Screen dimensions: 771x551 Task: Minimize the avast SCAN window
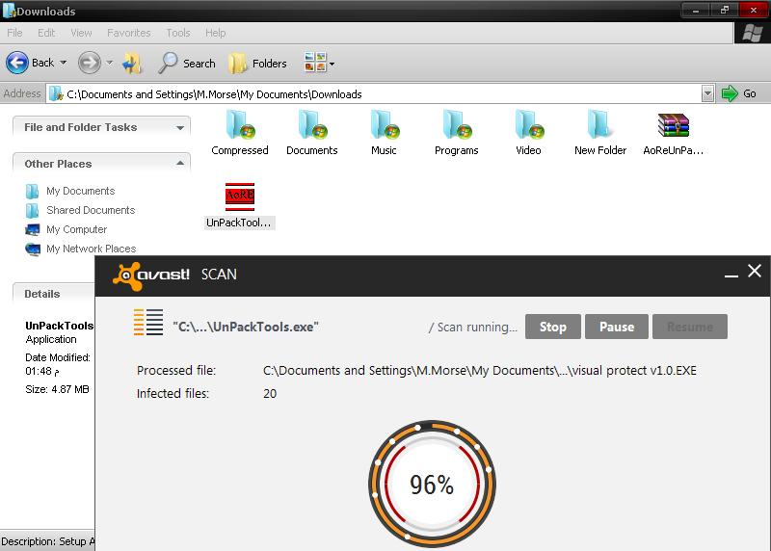point(731,275)
